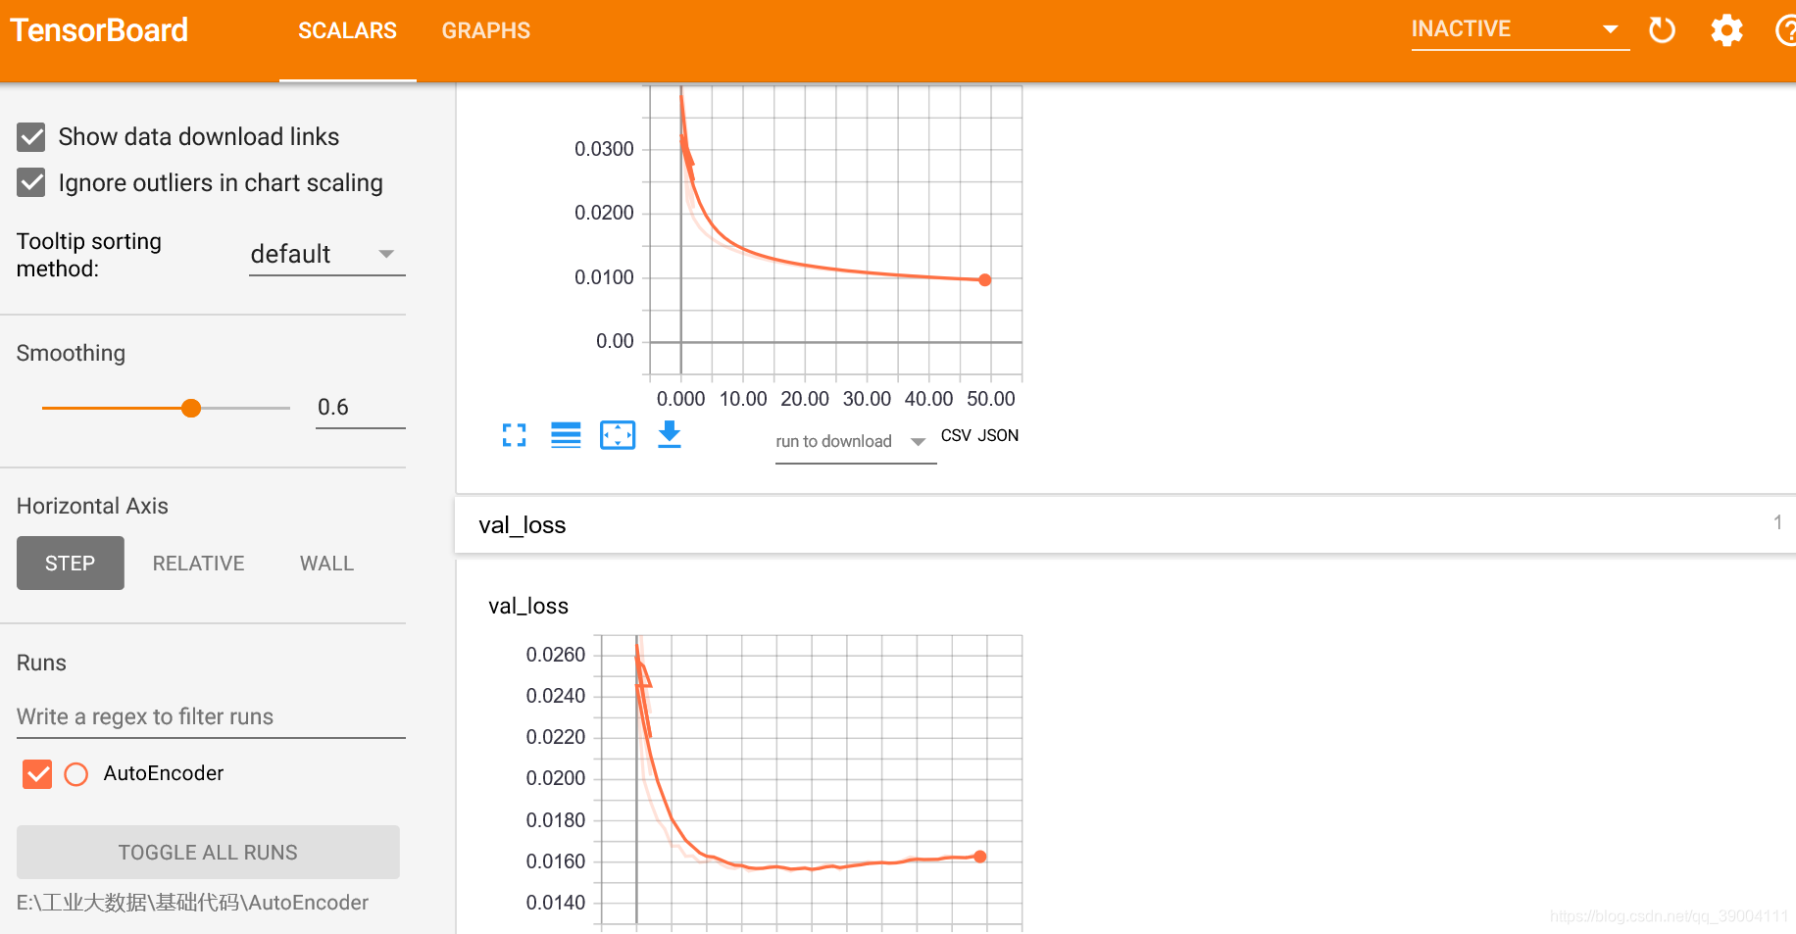Click the end point of upper loss curve
Image resolution: width=1796 pixels, height=934 pixels.
pyautogui.click(x=984, y=280)
